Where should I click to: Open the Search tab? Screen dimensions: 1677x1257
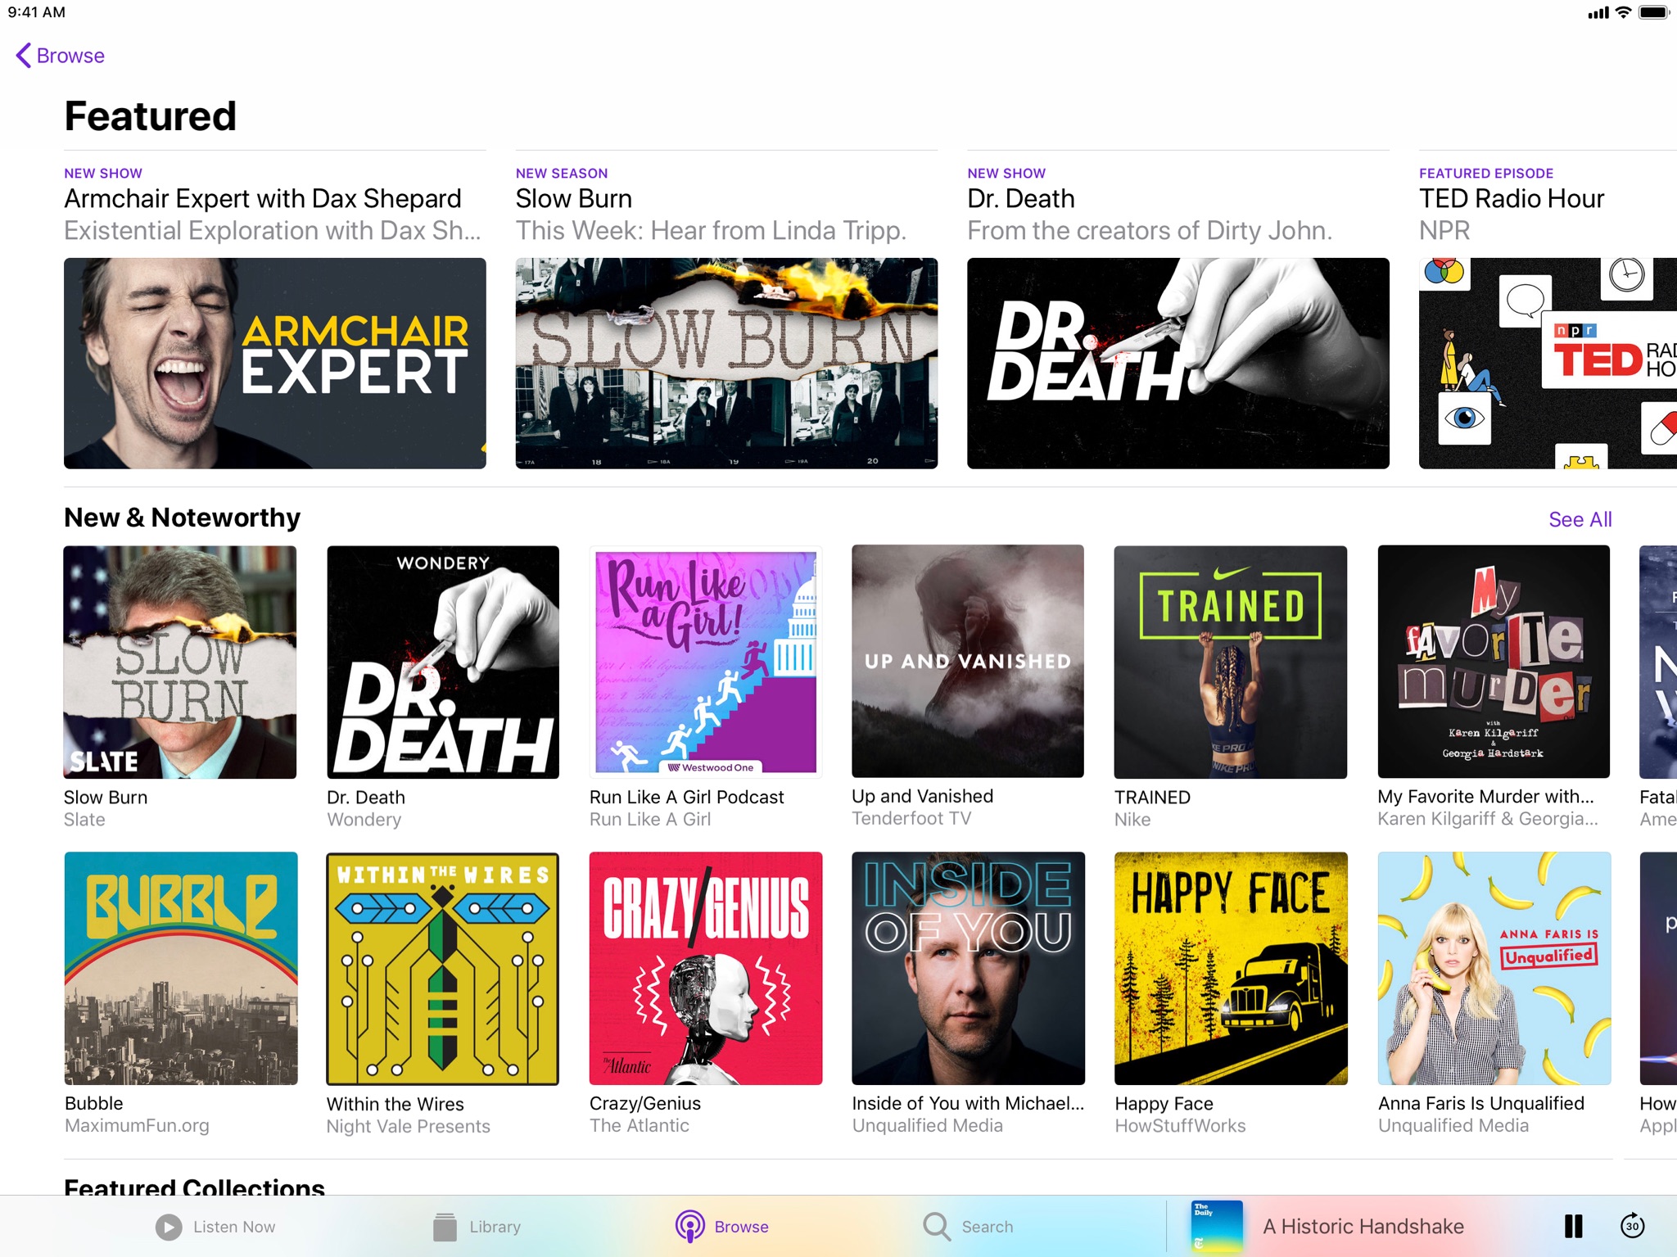[968, 1226]
